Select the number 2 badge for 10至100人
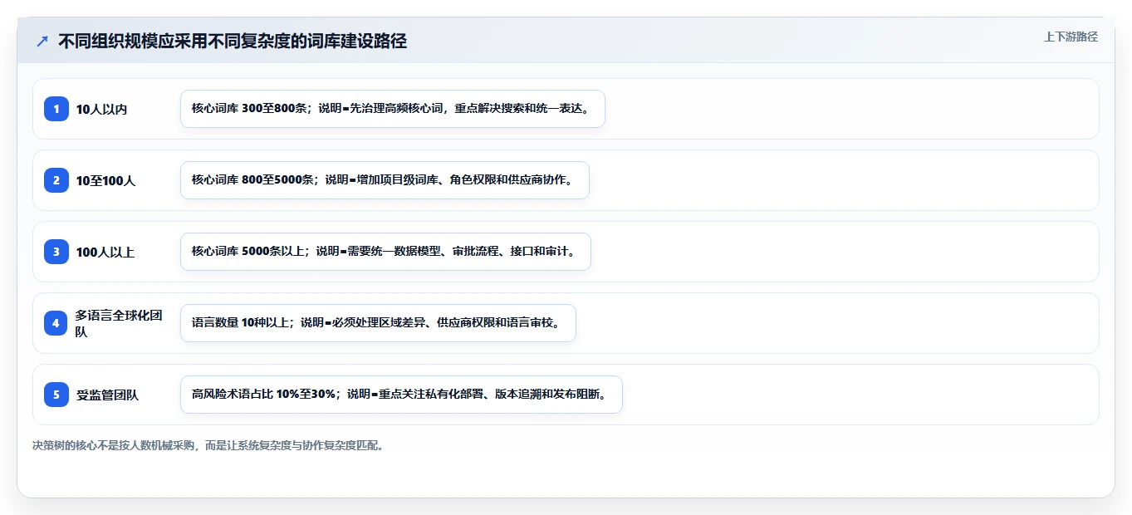1132x515 pixels. click(x=56, y=180)
